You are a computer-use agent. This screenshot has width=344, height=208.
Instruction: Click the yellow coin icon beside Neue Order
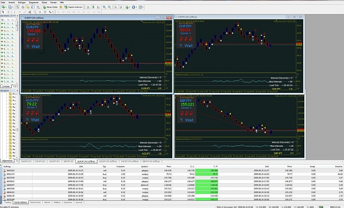[61, 7]
